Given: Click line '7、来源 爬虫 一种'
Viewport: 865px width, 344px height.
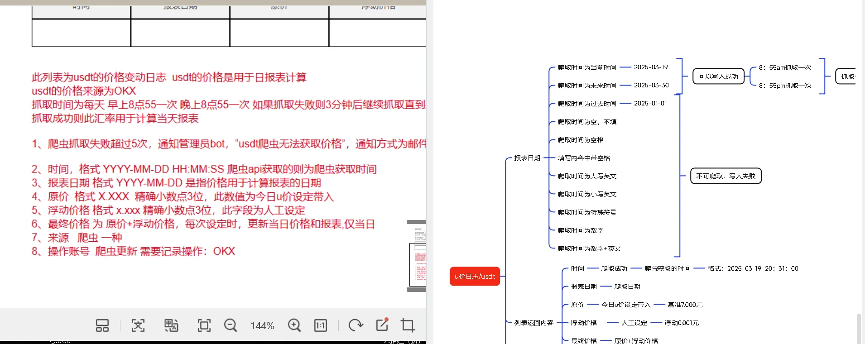Looking at the screenshot, I should click(77, 238).
